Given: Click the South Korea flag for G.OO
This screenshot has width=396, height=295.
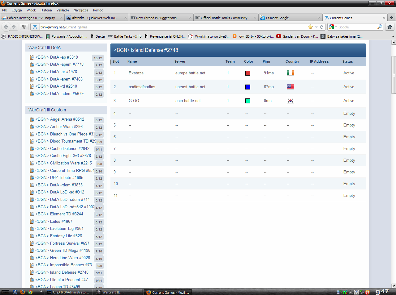Looking at the screenshot, I should point(290,101).
